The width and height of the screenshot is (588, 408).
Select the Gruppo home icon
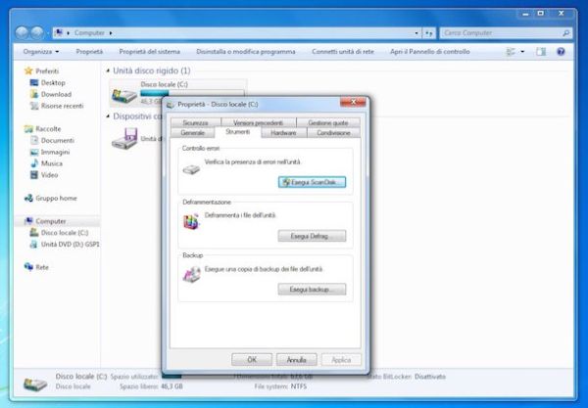28,198
